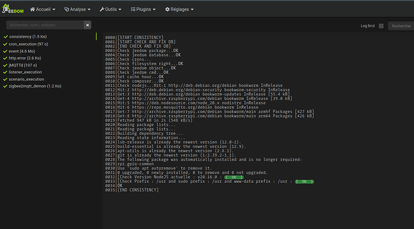Click the Rechercher field at top right

click(x=401, y=26)
